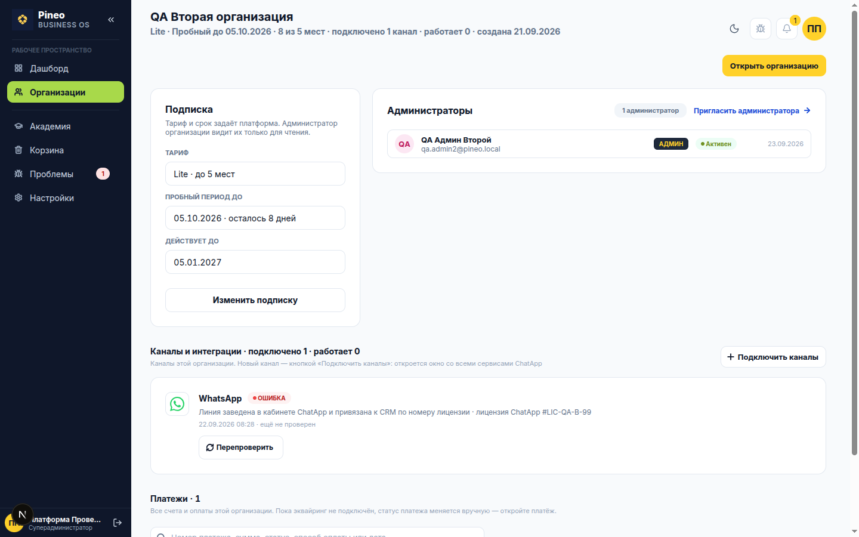Open the ПП profile avatar menu
The width and height of the screenshot is (859, 537).
coord(814,29)
